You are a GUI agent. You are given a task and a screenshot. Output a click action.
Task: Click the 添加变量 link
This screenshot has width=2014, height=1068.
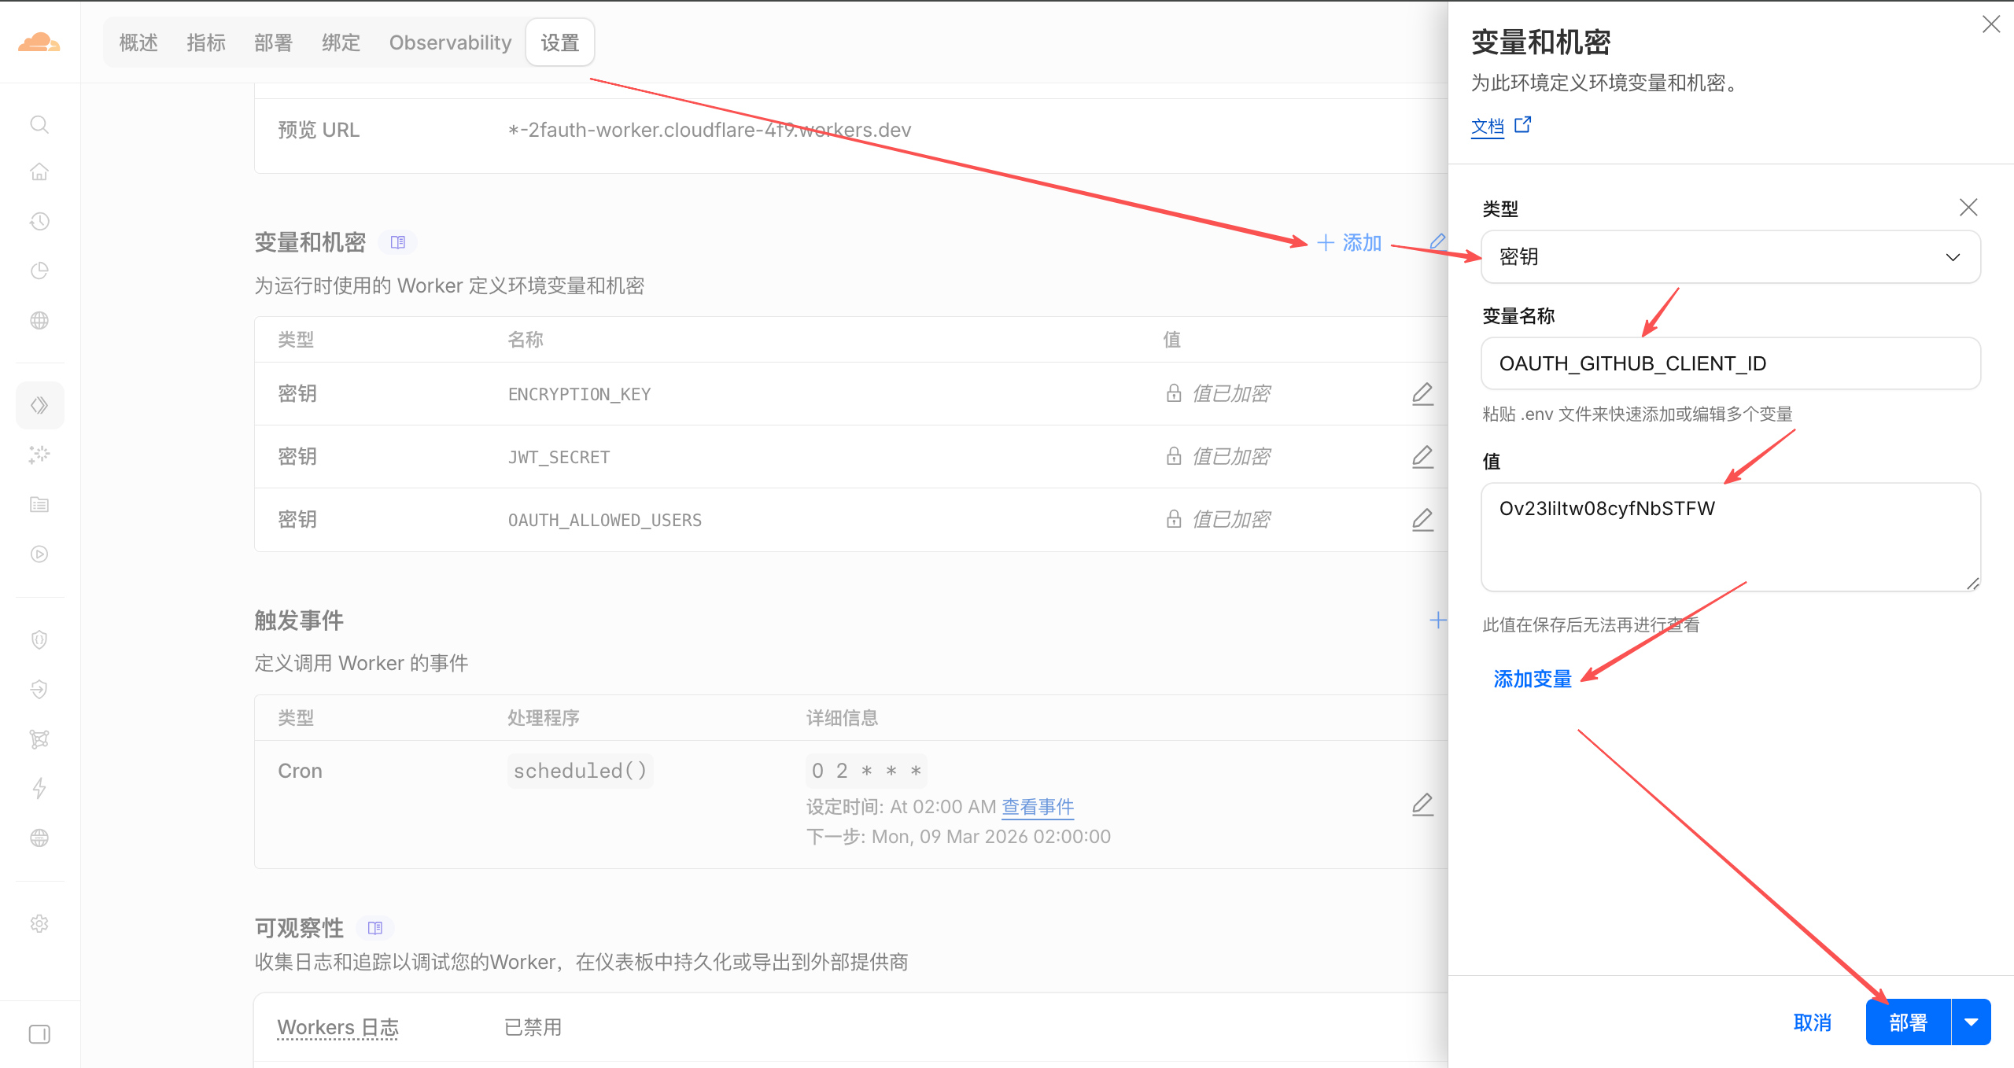1532,679
